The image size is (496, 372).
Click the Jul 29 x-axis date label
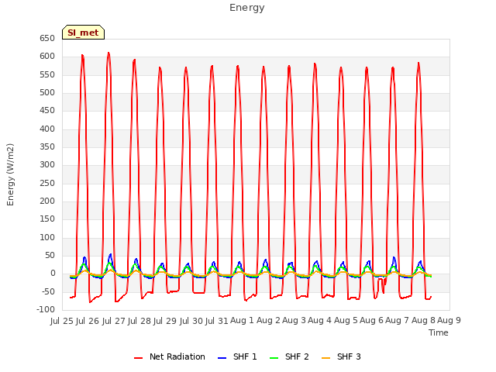(x=165, y=321)
